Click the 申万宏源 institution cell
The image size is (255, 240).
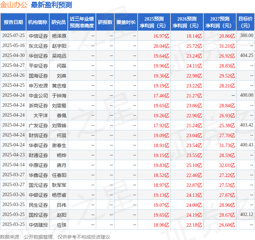38,86
